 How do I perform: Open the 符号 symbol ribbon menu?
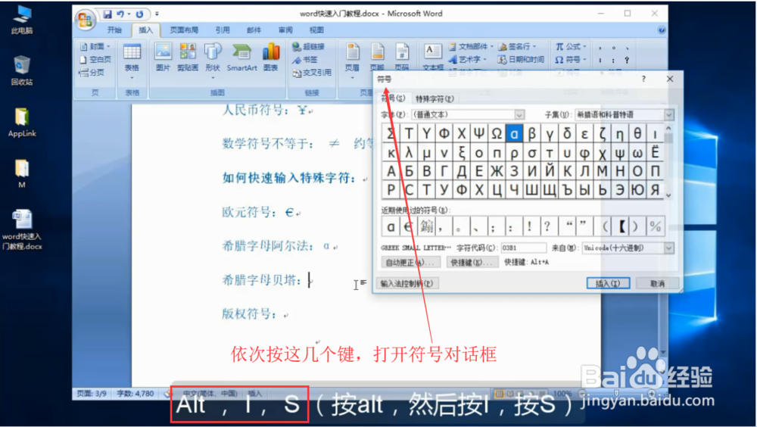(x=571, y=59)
